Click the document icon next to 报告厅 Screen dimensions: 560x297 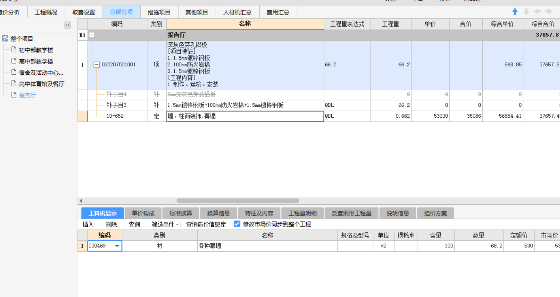[14, 95]
